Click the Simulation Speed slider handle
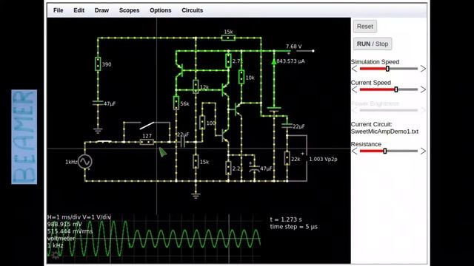Screen dimensions: 474x266 (x=387, y=69)
